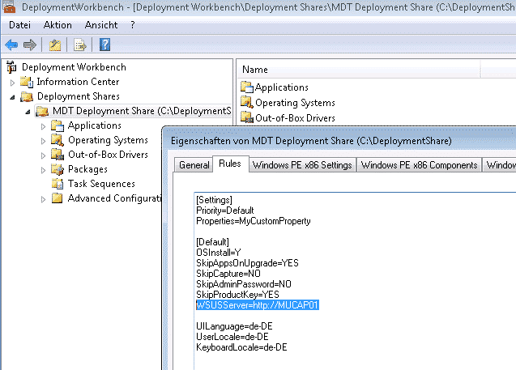516x370 pixels.
Task: Click the SkipCapture=NO line
Action: tap(228, 274)
